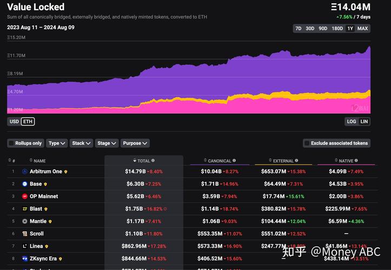Select the 1Y time range
Image resolution: width=391 pixels, height=270 pixels.
pyautogui.click(x=350, y=29)
